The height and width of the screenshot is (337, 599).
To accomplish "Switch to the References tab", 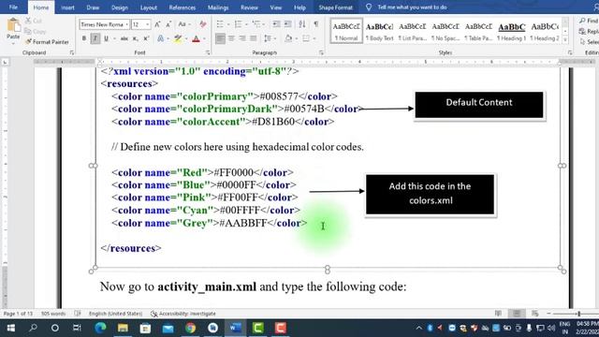I will pos(183,7).
